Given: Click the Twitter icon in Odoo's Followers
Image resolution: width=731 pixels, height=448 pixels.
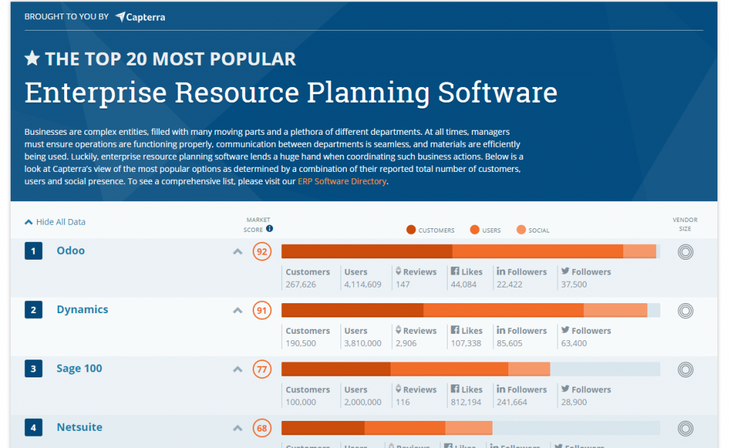Looking at the screenshot, I should pos(565,271).
